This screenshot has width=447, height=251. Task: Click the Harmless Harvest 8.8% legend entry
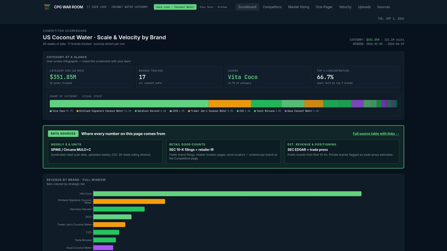click(x=150, y=111)
